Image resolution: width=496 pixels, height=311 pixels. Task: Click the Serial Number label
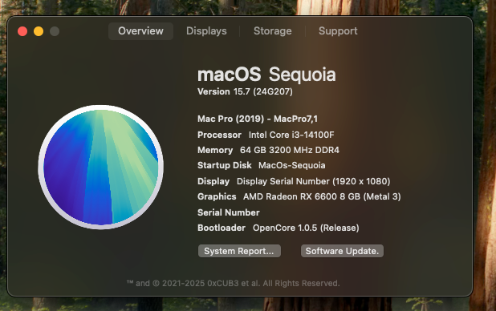click(229, 212)
